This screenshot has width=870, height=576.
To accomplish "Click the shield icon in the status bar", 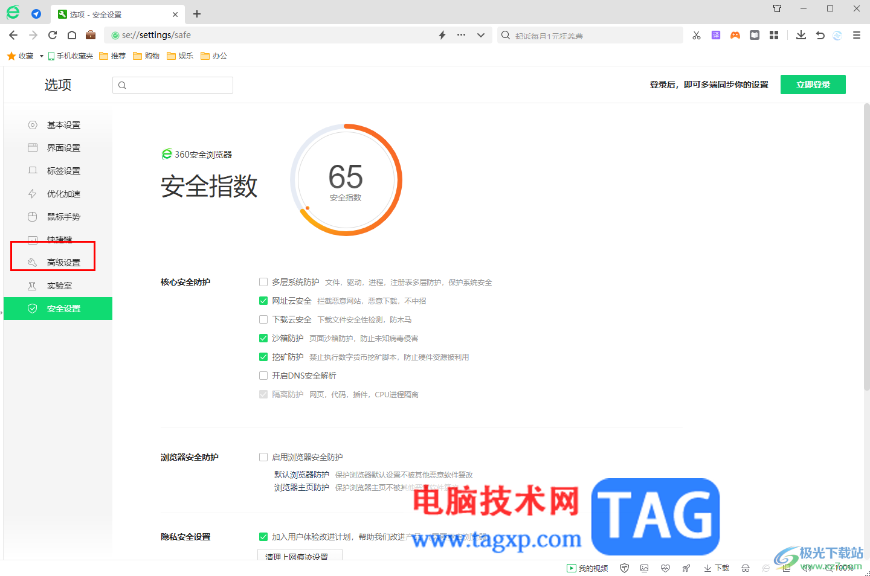I will 625,568.
